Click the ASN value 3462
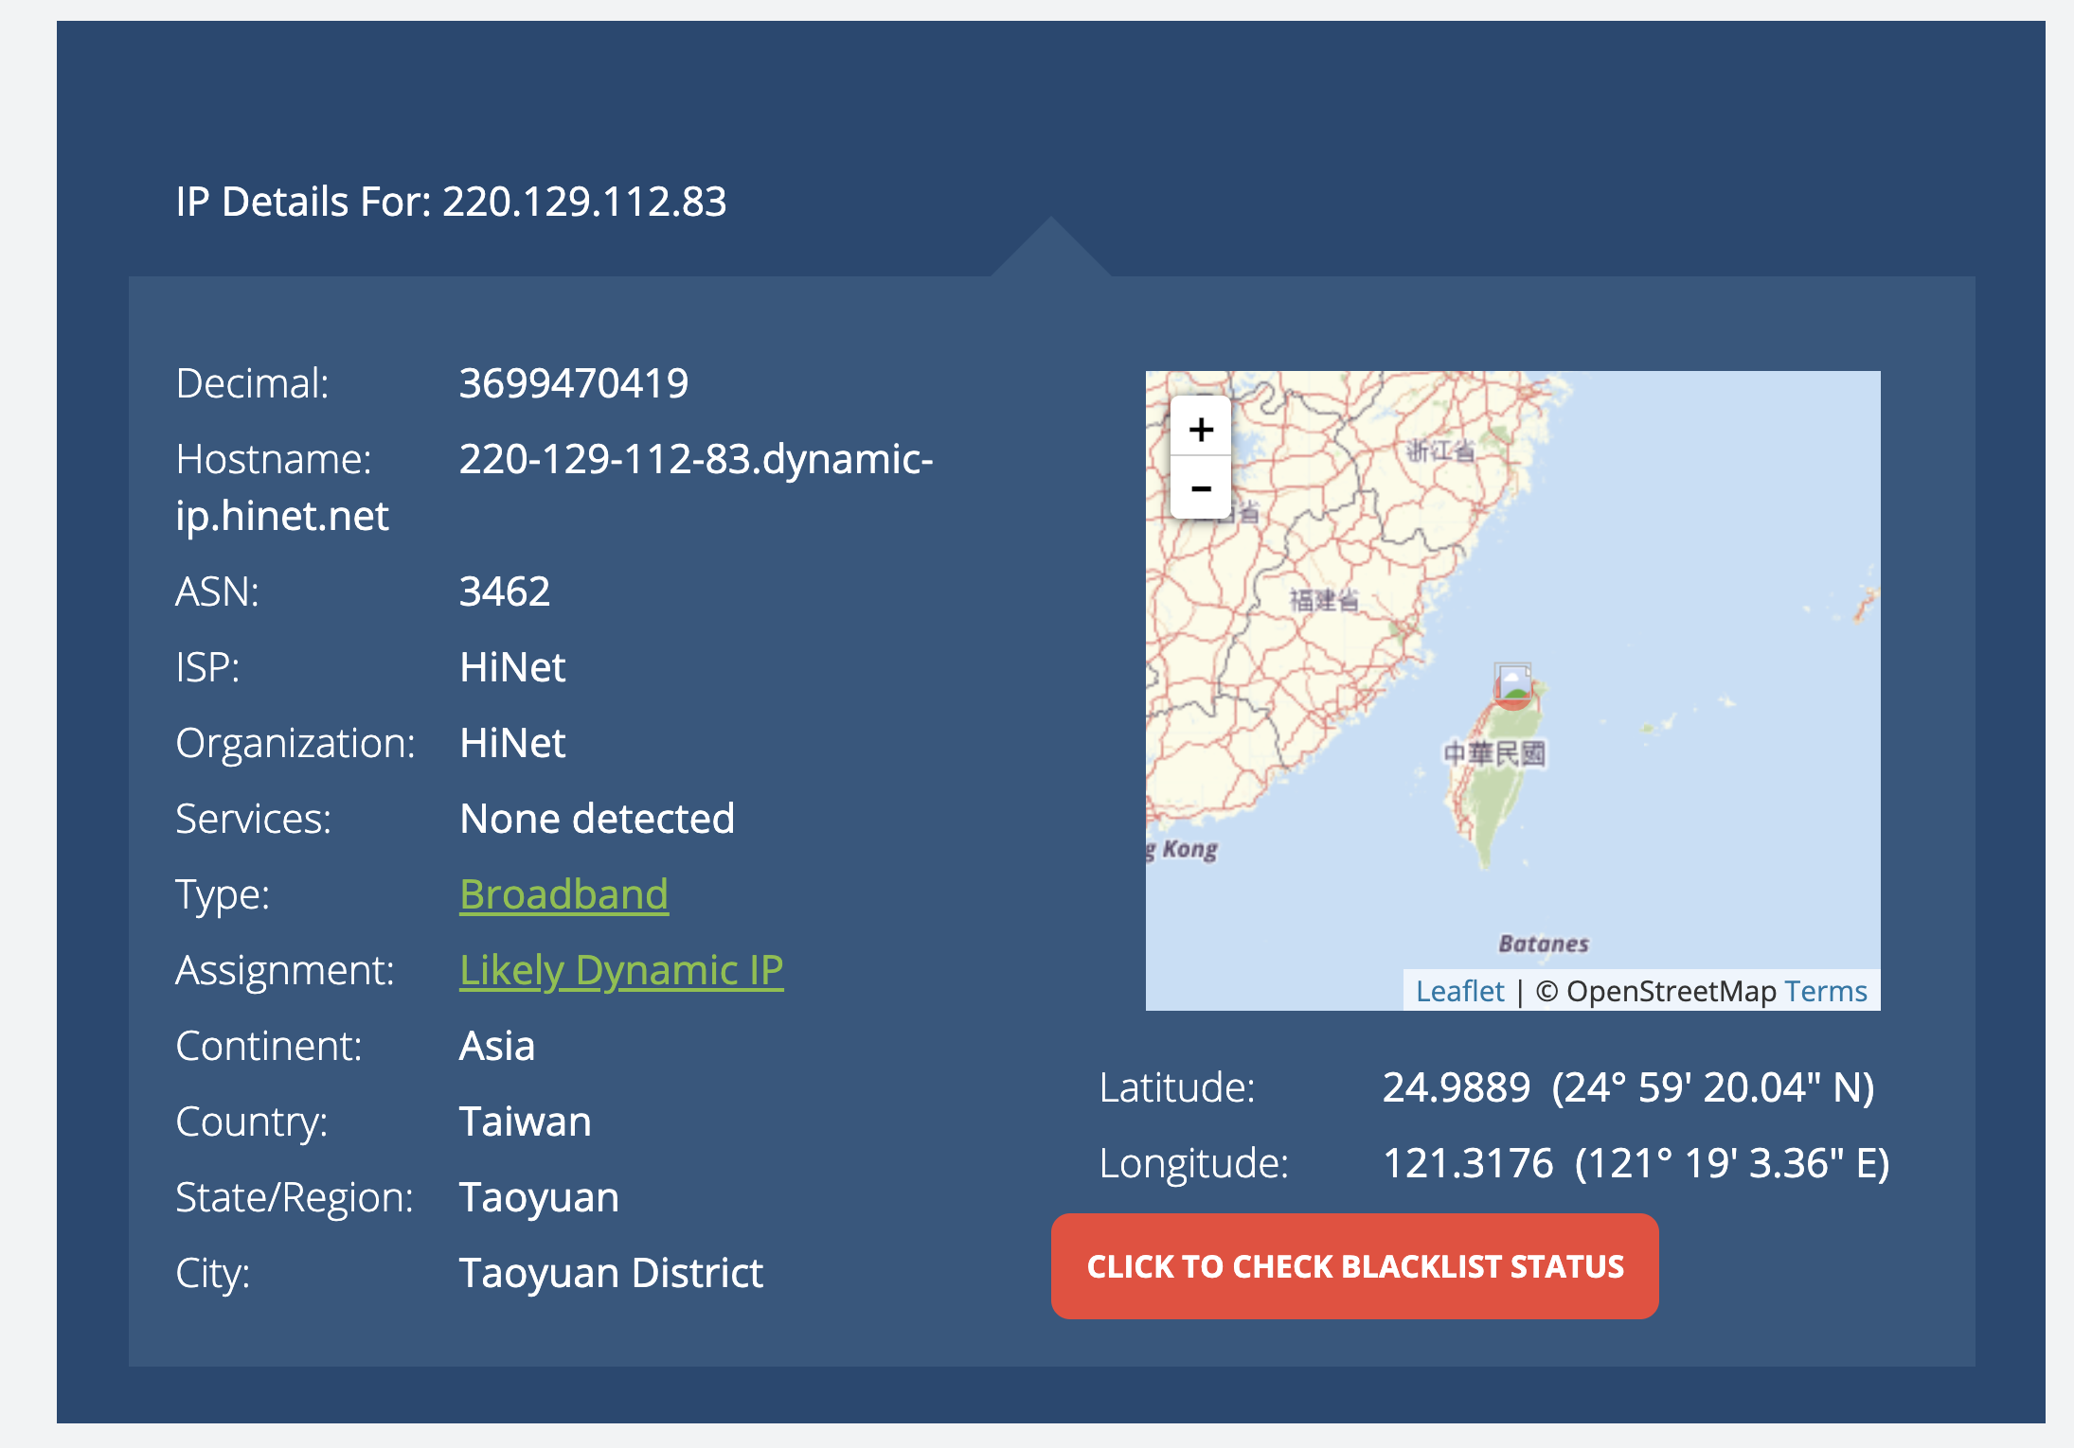 click(505, 592)
